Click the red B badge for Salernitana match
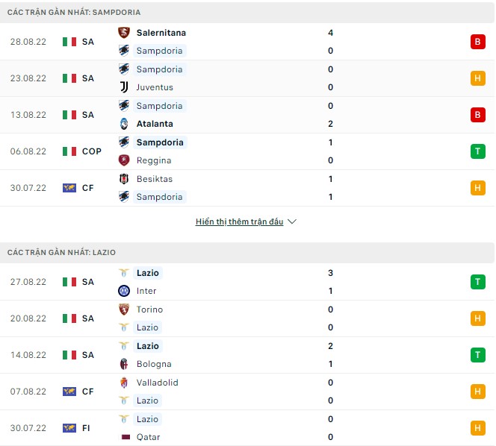 point(477,42)
